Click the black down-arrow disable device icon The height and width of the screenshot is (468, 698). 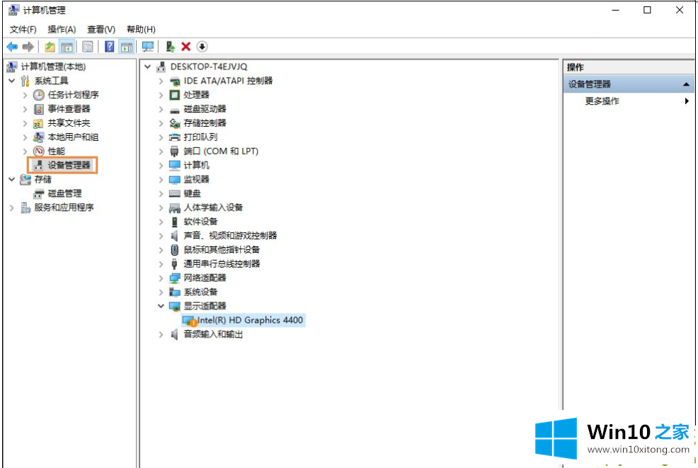click(x=202, y=47)
